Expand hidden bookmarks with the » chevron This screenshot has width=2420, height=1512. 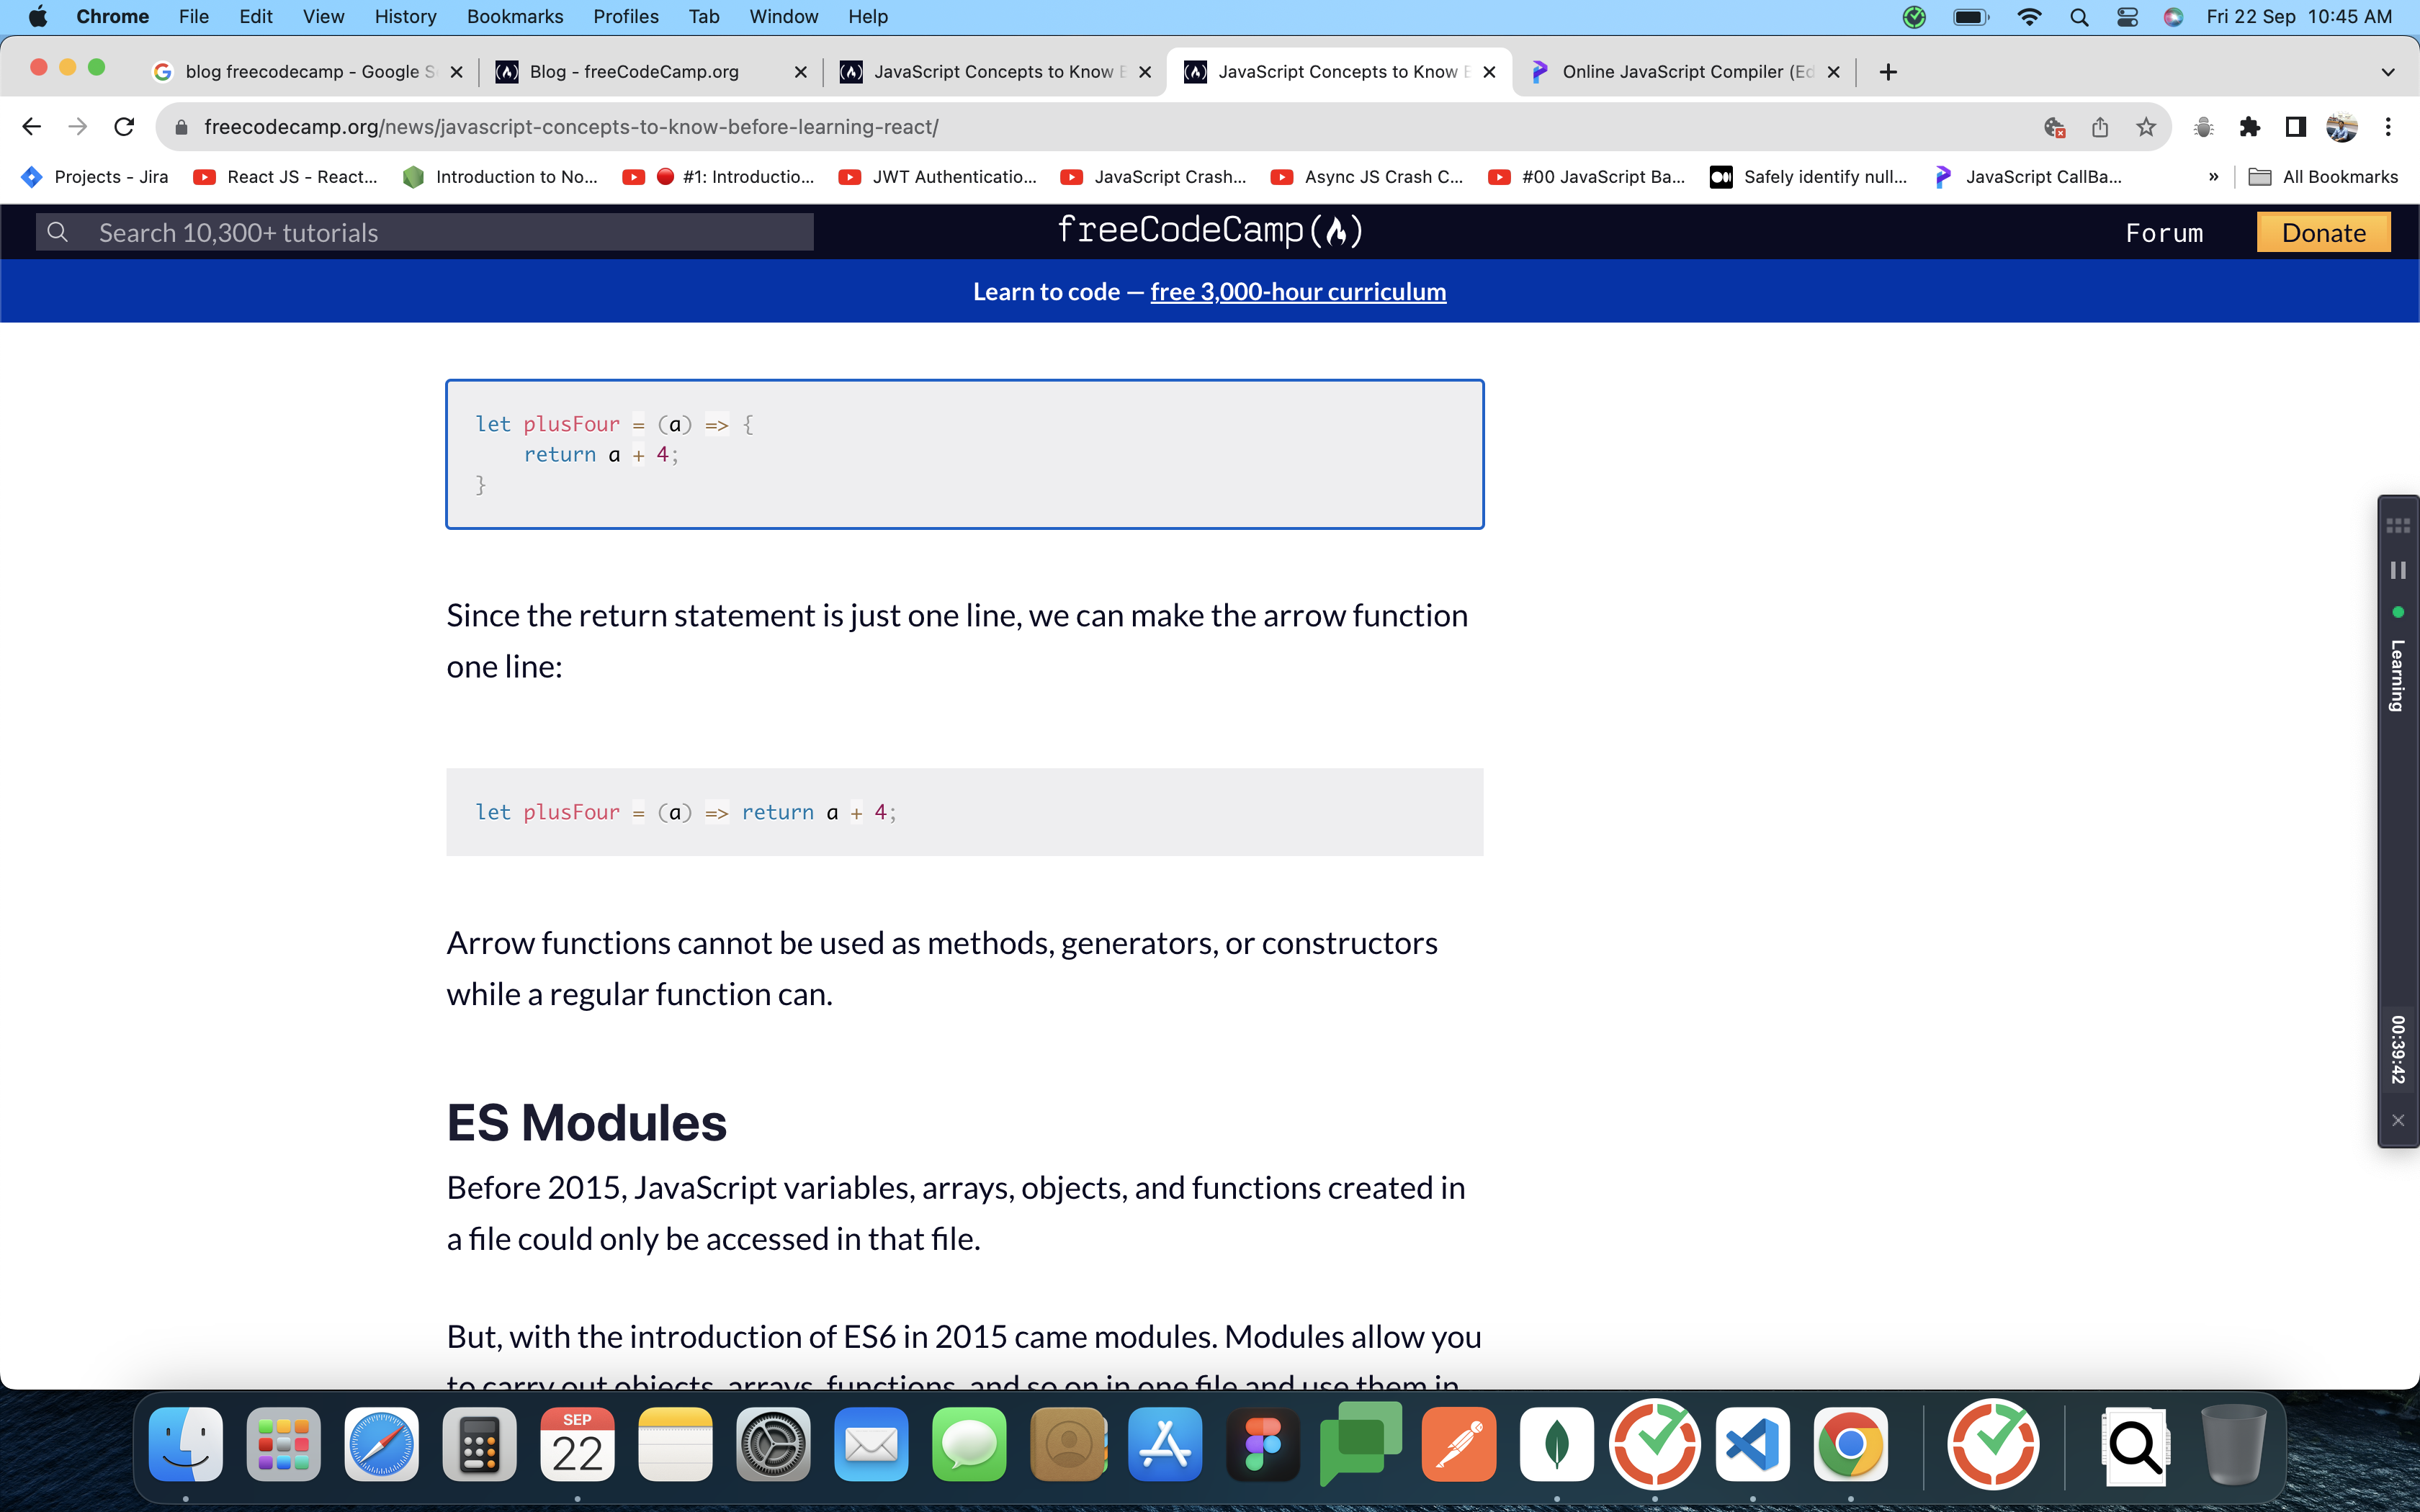coord(2213,177)
